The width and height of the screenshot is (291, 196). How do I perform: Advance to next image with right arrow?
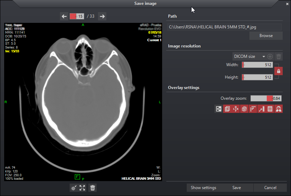pyautogui.click(x=102, y=16)
